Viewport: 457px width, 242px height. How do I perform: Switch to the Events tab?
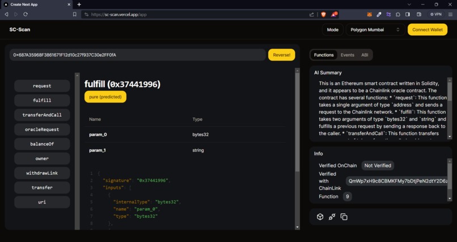pyautogui.click(x=348, y=55)
